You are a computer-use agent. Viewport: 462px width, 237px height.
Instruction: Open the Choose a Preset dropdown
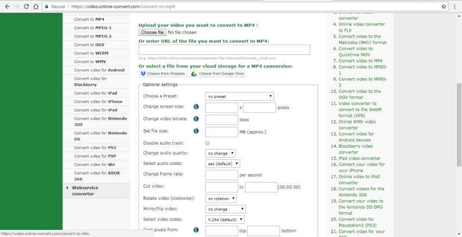239,96
